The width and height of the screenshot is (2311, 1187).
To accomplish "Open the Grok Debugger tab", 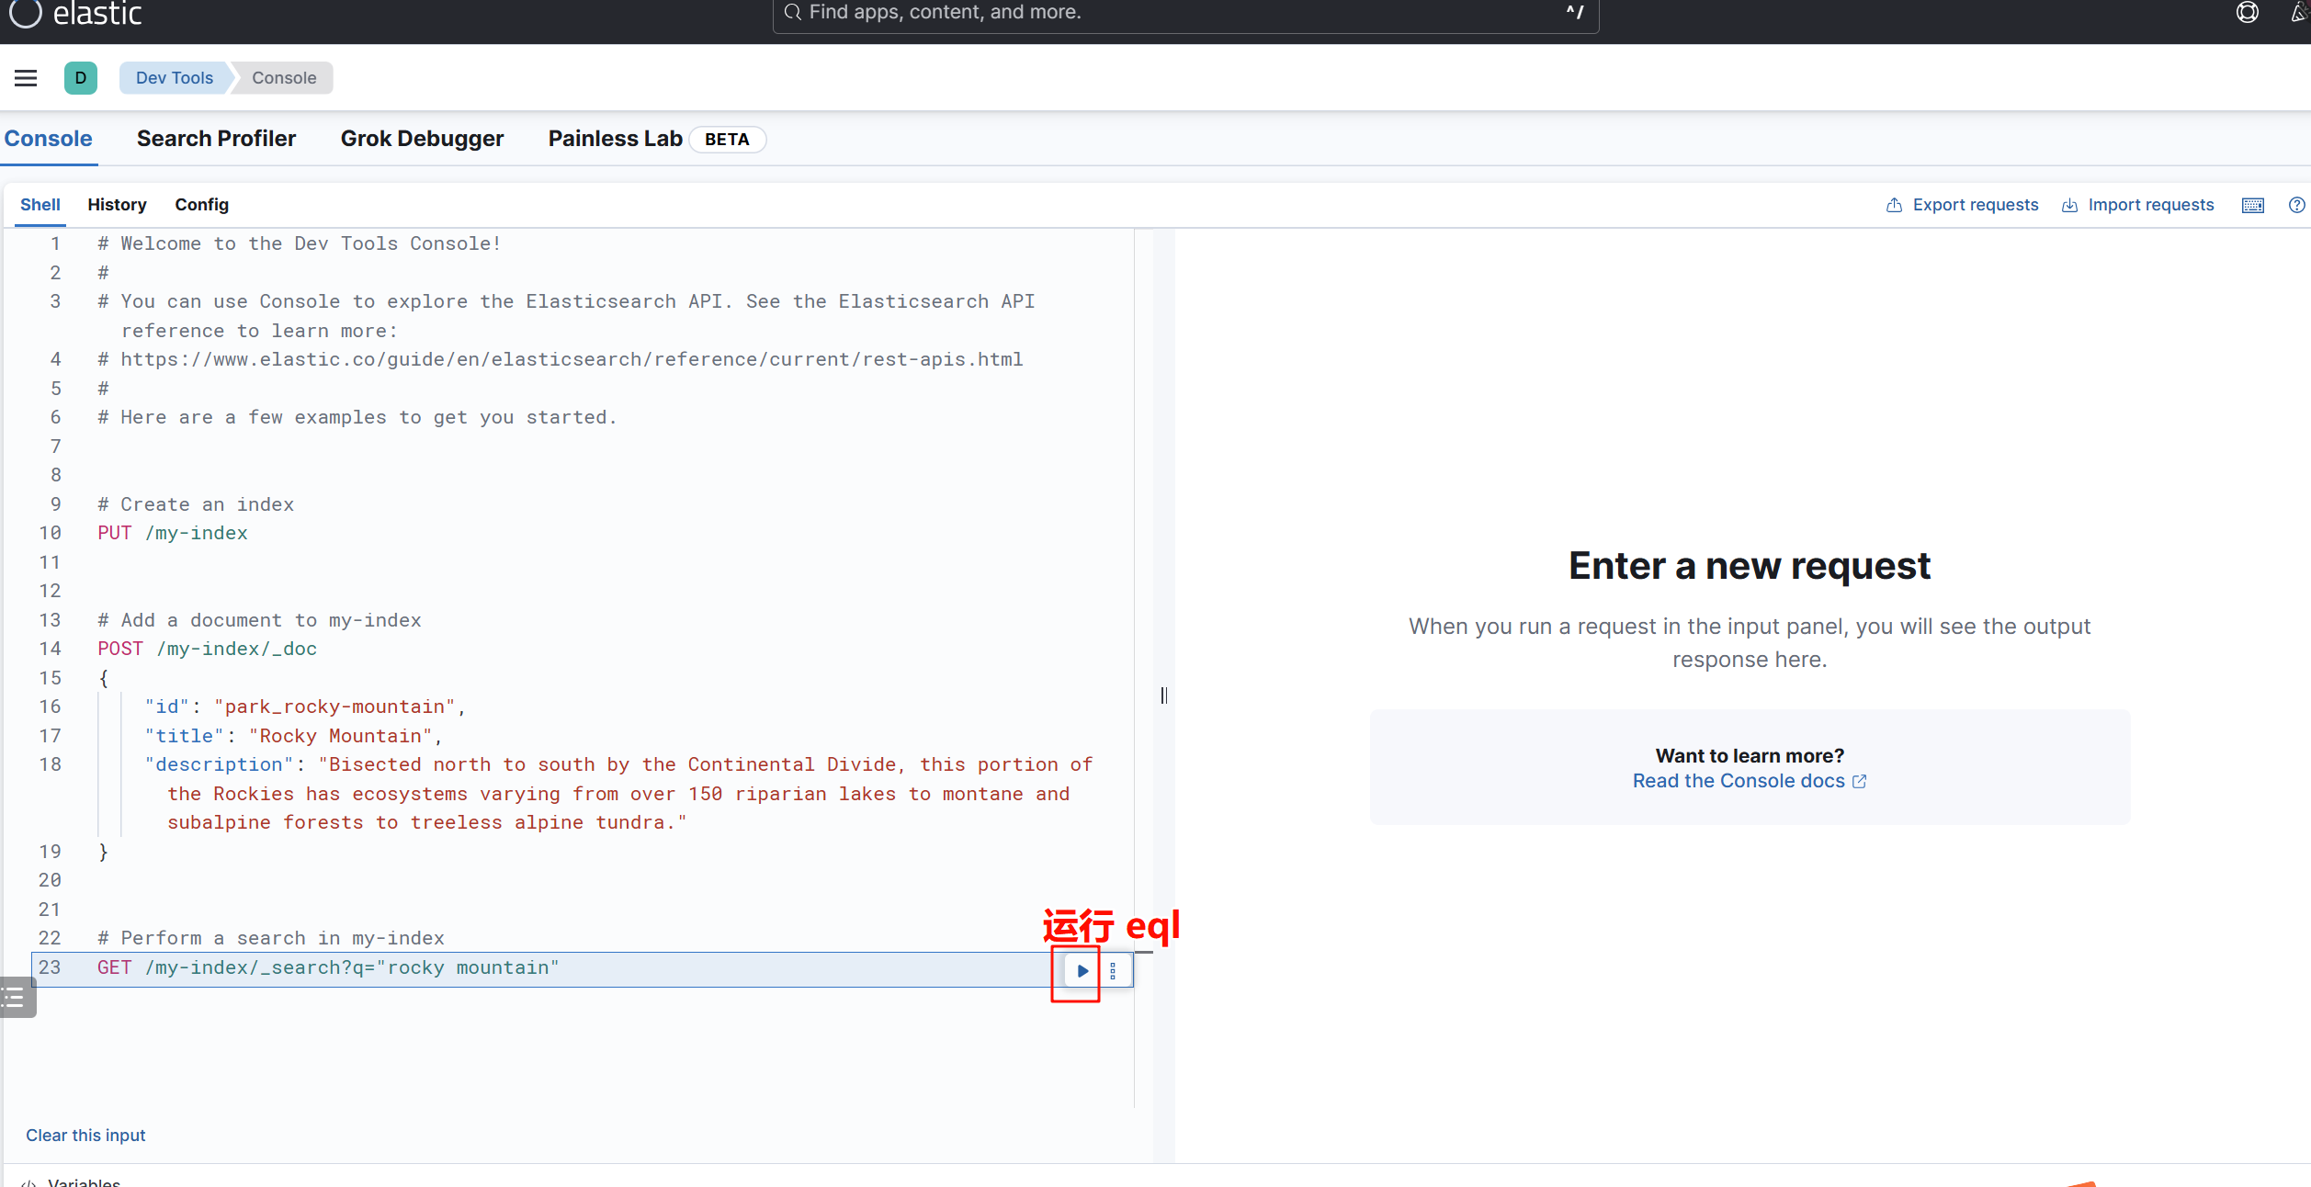I will pos(422,139).
